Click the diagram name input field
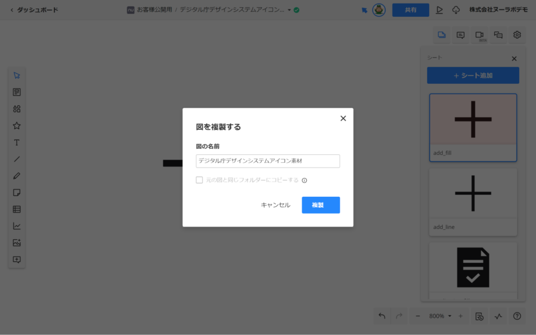Viewport: 536px width, 335px height. (267, 161)
